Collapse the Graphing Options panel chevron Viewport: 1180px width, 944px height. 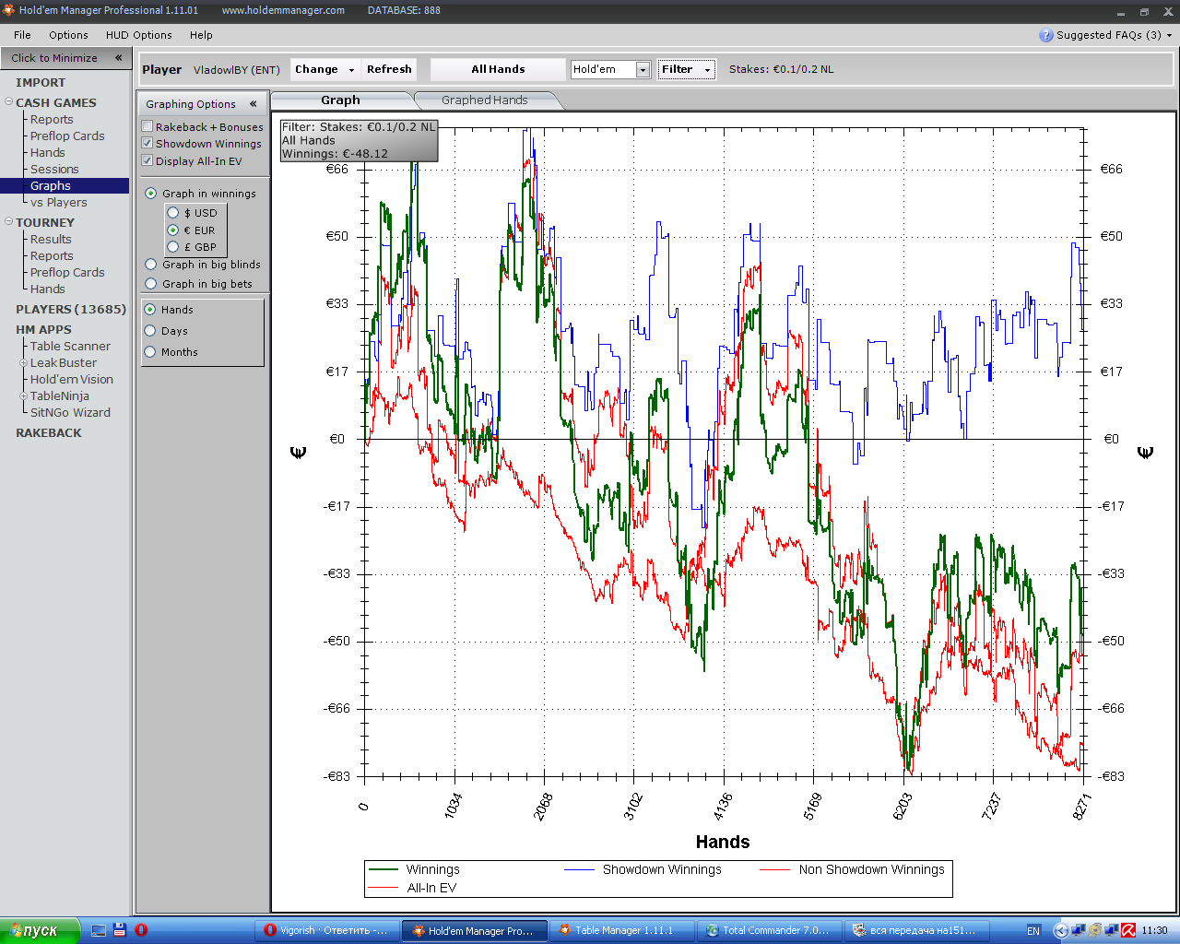point(253,104)
